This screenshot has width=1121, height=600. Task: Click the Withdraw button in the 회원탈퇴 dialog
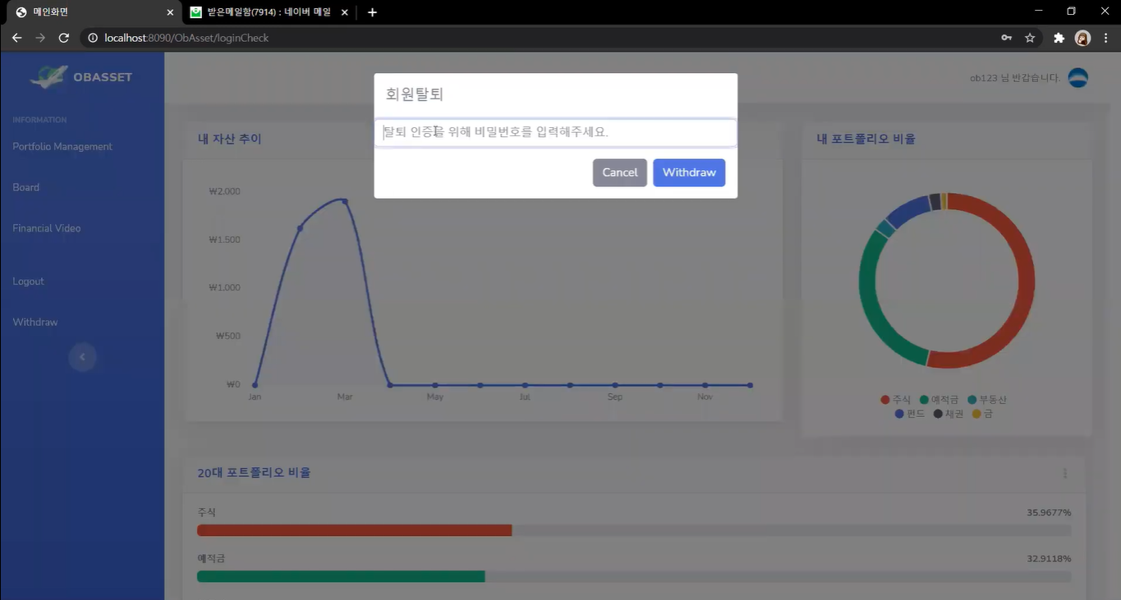pos(689,172)
